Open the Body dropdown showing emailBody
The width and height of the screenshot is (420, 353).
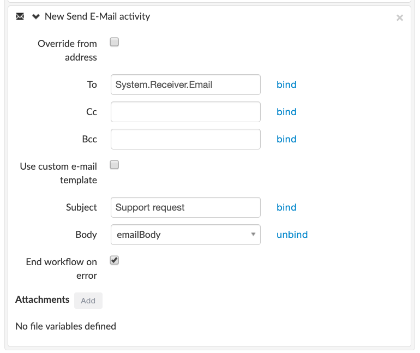pyautogui.click(x=185, y=235)
